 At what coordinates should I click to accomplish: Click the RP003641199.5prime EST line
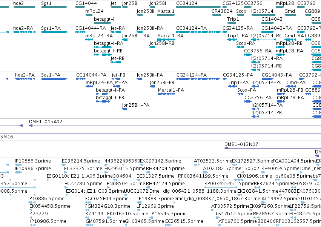tap(207, 180)
